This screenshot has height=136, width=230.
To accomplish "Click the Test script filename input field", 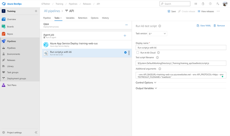I will (181, 63).
